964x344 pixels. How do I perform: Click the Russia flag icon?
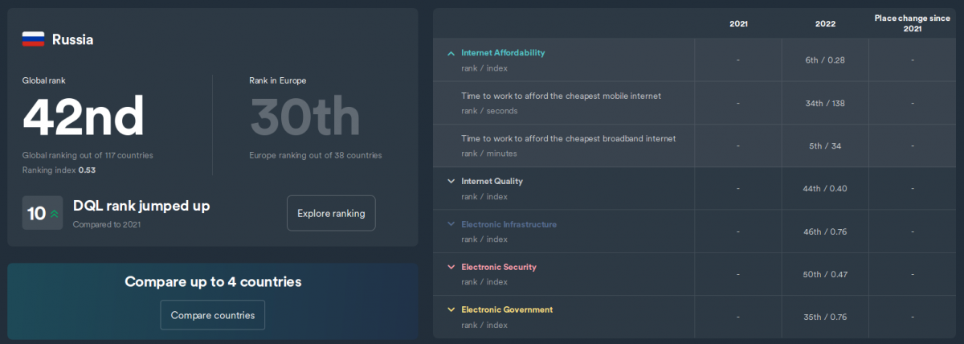(x=33, y=39)
